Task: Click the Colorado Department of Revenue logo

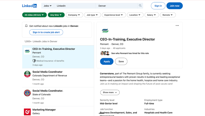Action: [x=27, y=74]
